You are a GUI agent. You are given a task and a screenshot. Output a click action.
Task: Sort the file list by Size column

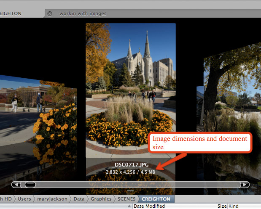(x=221, y=206)
